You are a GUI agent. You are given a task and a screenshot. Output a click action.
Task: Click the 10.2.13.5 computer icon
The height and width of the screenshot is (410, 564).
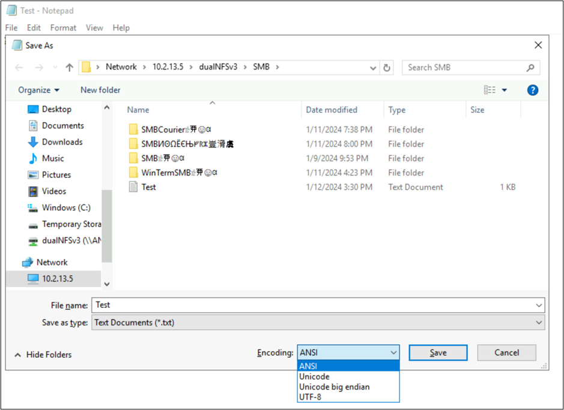(x=33, y=279)
